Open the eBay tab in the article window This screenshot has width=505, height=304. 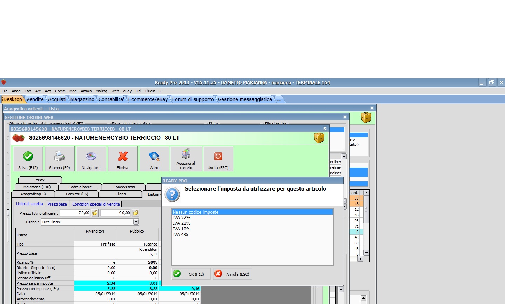point(40,180)
